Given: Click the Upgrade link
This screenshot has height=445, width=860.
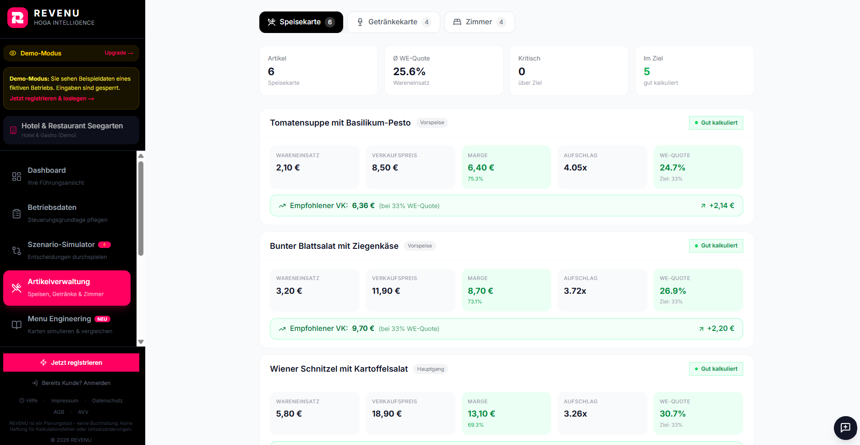Looking at the screenshot, I should point(118,53).
